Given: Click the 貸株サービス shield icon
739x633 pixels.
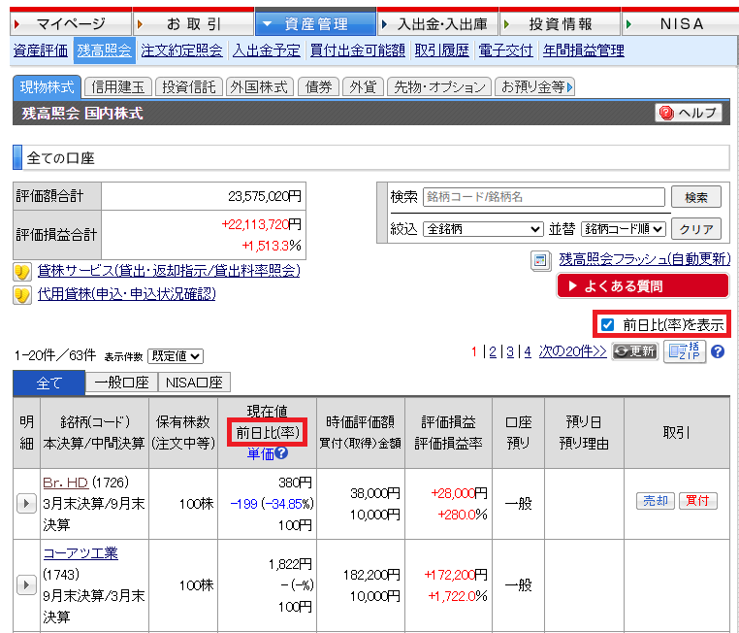Looking at the screenshot, I should click(22, 271).
